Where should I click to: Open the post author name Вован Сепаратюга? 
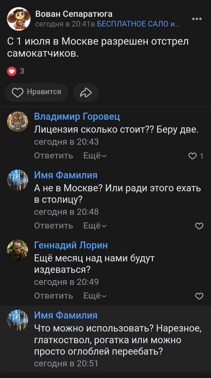click(74, 14)
